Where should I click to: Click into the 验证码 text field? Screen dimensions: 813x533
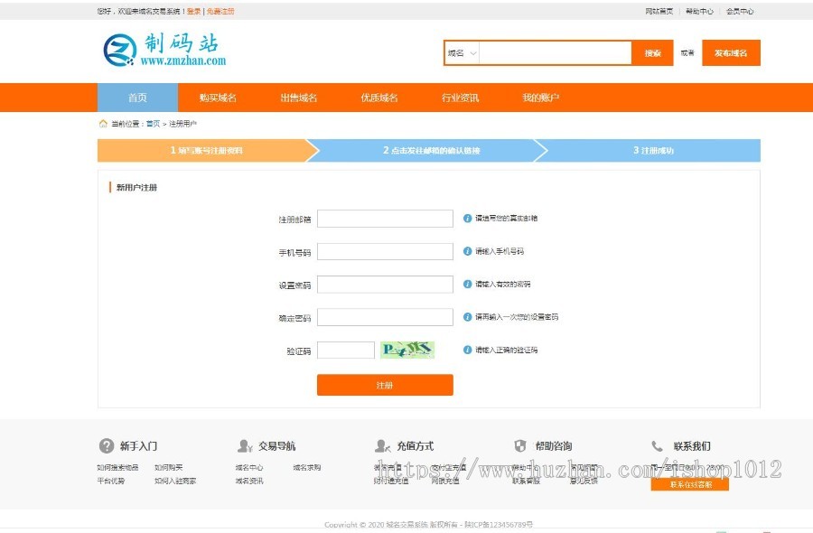(x=345, y=350)
